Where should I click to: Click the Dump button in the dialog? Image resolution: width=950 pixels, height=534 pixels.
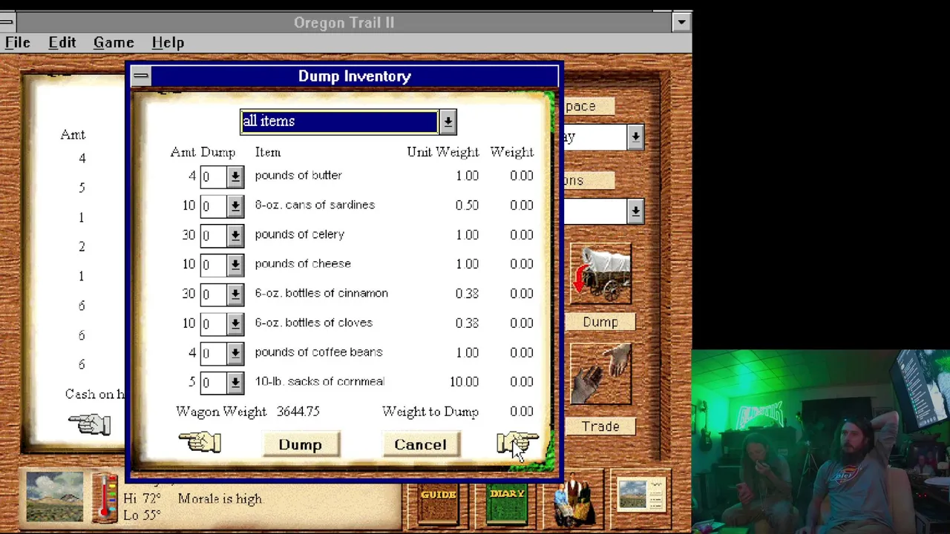pos(301,444)
